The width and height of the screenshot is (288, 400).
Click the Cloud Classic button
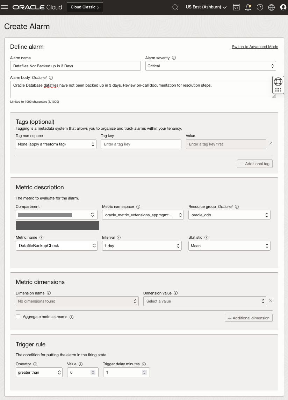(85, 7)
